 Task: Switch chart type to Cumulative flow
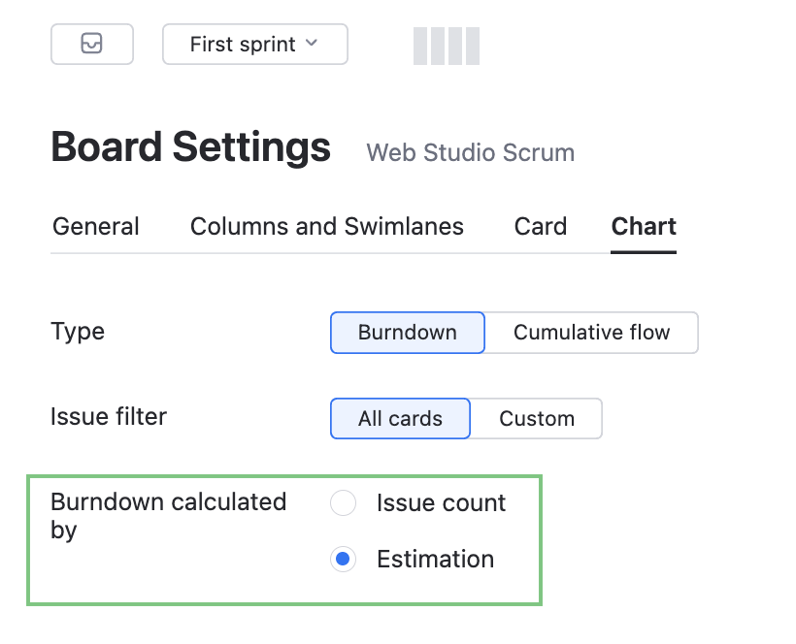coord(591,333)
